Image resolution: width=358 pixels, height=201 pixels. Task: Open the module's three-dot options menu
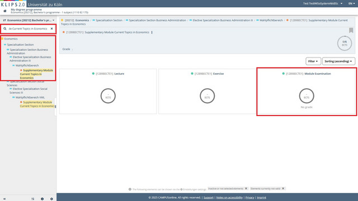click(x=152, y=32)
